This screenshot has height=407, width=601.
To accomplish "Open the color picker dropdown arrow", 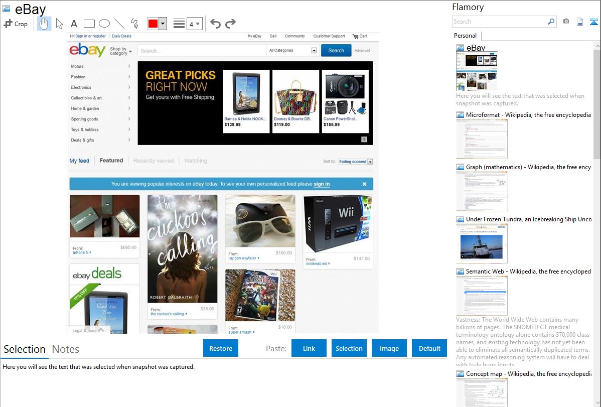I will point(163,24).
